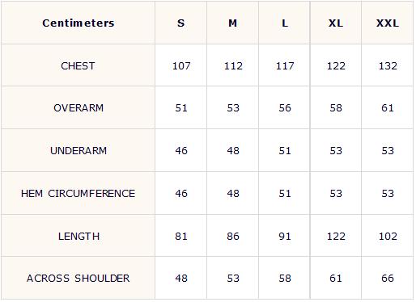The height and width of the screenshot is (302, 416).
Task: Click the OVERARM row label
Action: point(79,108)
